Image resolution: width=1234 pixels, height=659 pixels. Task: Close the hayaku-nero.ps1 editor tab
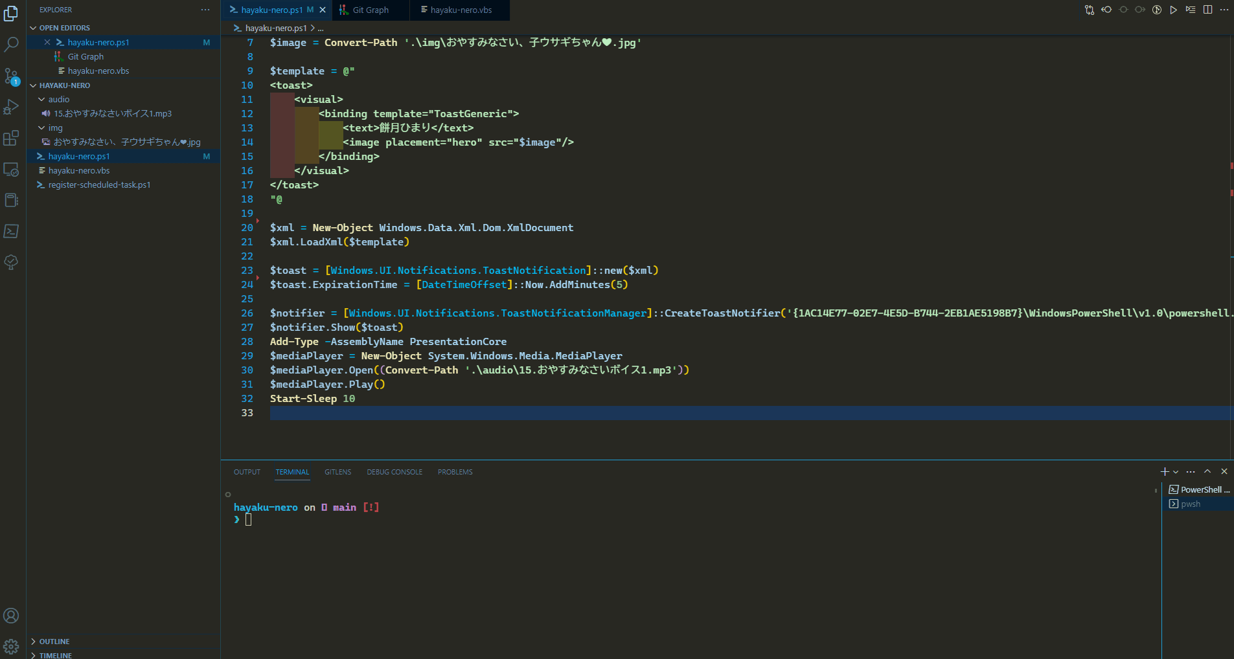pos(323,10)
